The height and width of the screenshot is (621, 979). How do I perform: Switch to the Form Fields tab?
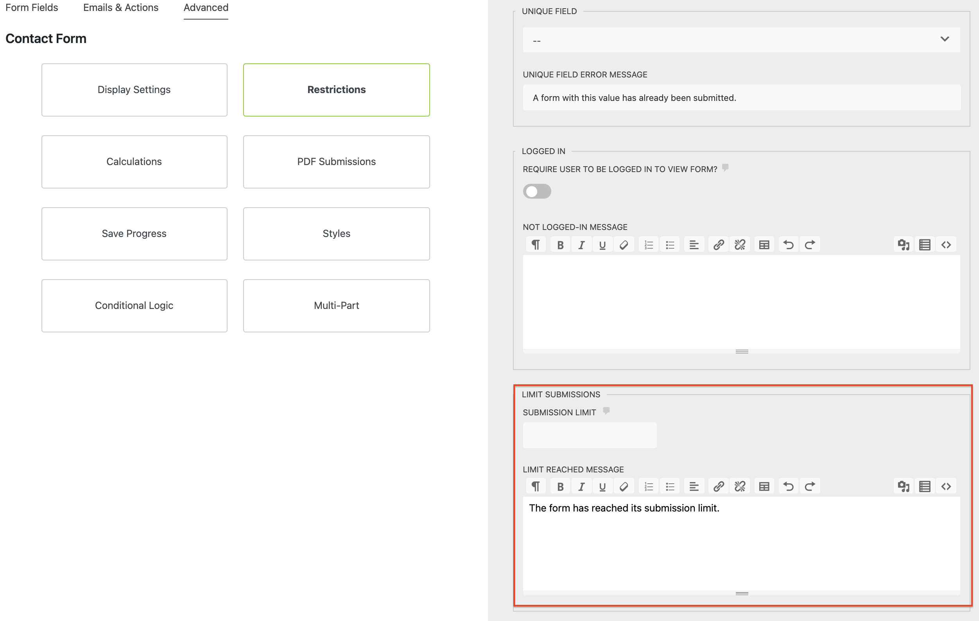pos(32,7)
